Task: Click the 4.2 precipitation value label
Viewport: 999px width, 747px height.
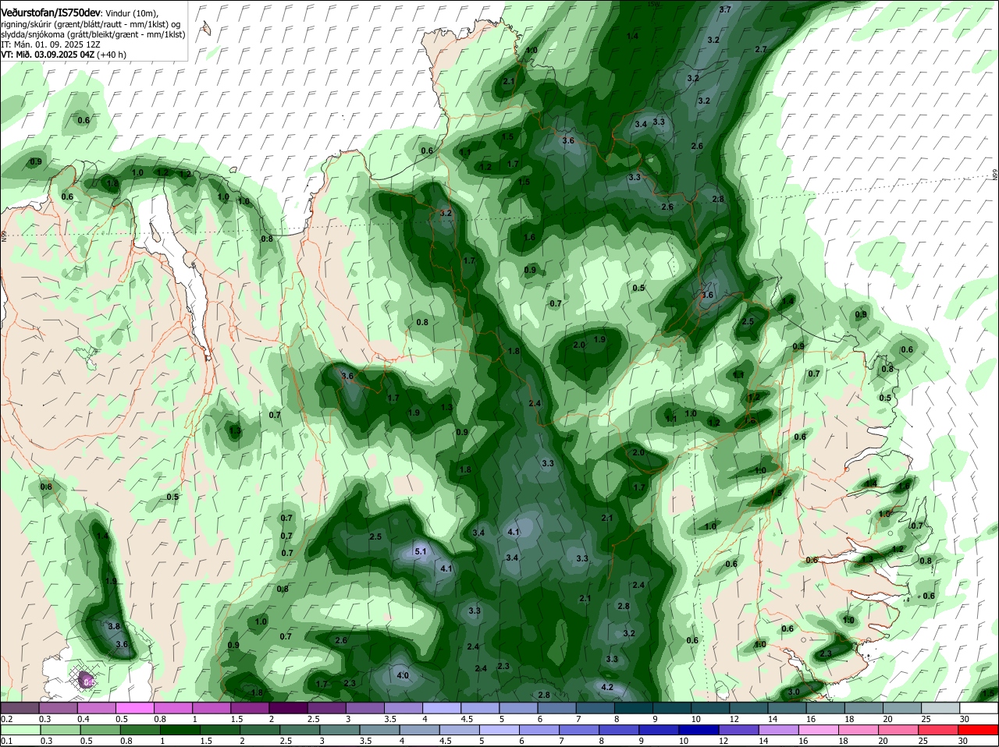Action: click(x=607, y=687)
